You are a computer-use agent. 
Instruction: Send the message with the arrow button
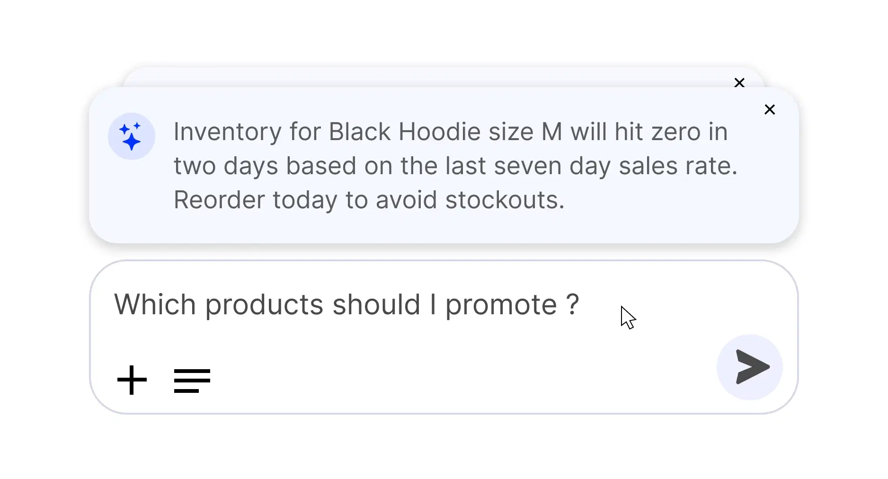point(750,367)
